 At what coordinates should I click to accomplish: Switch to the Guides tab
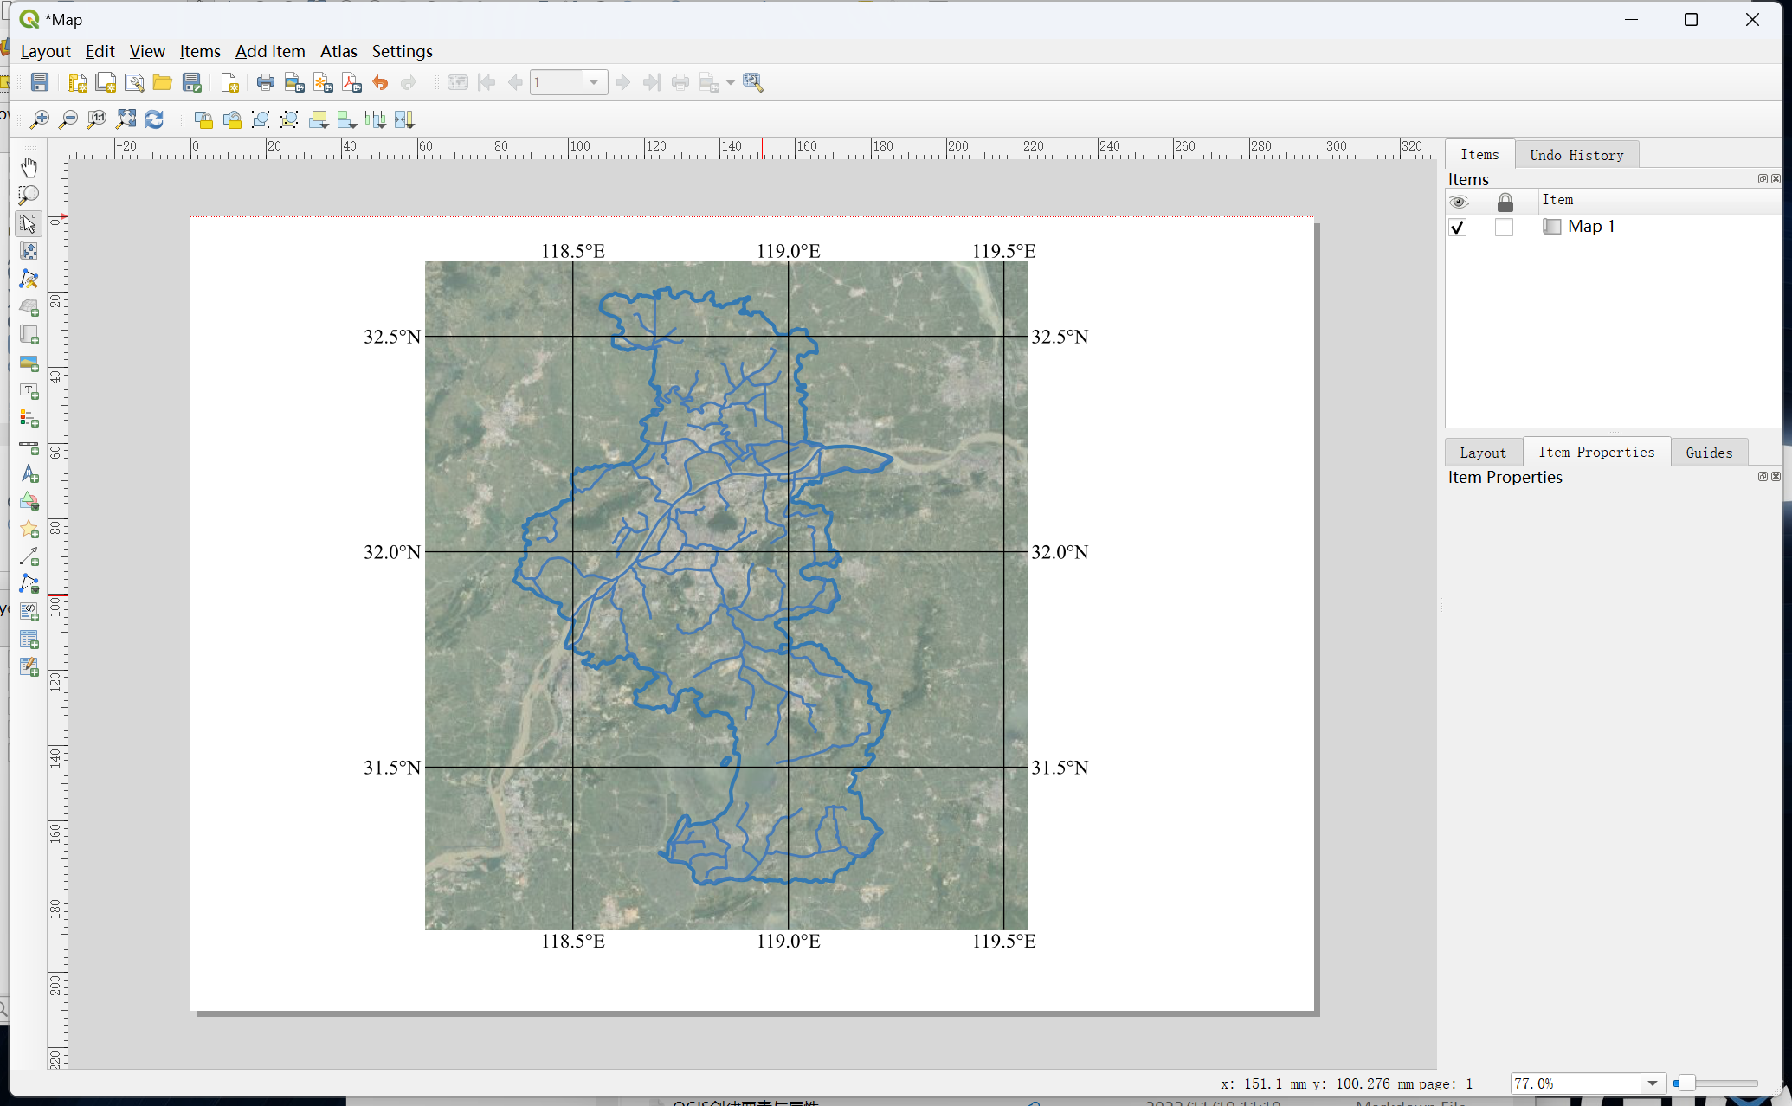tap(1708, 453)
